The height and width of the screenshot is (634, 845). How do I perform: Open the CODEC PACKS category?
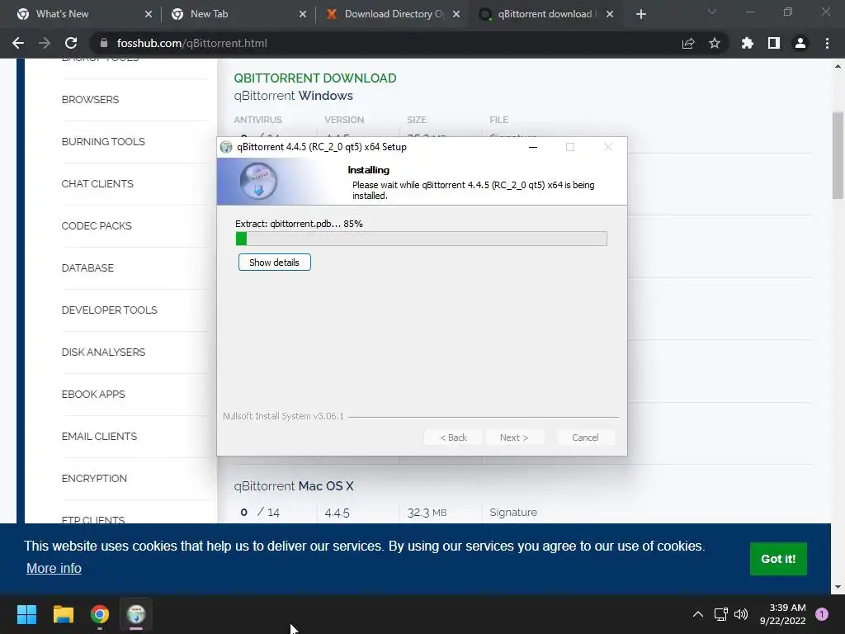click(x=97, y=226)
